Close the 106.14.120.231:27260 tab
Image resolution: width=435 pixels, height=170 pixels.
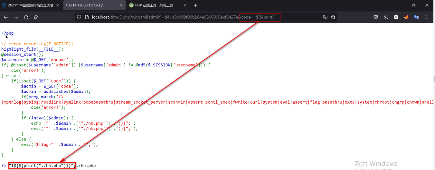[121, 5]
